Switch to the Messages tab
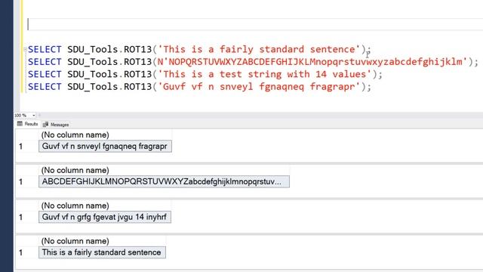The image size is (483, 272). [x=56, y=125]
